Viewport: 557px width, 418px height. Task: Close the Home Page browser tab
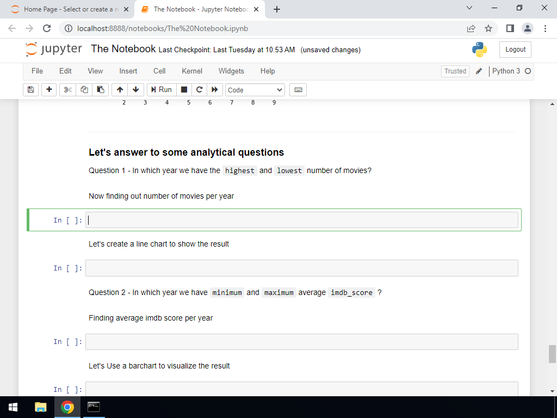(126, 9)
